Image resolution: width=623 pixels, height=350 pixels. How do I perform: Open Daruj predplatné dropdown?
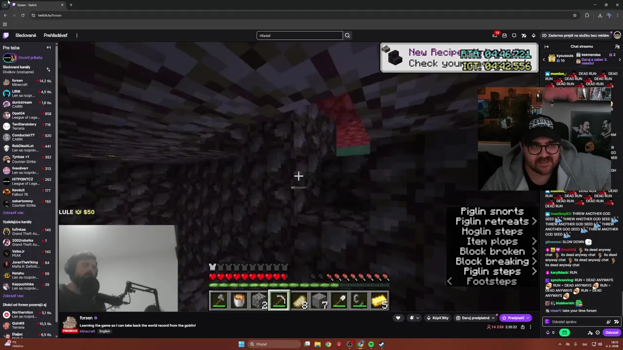(476, 318)
